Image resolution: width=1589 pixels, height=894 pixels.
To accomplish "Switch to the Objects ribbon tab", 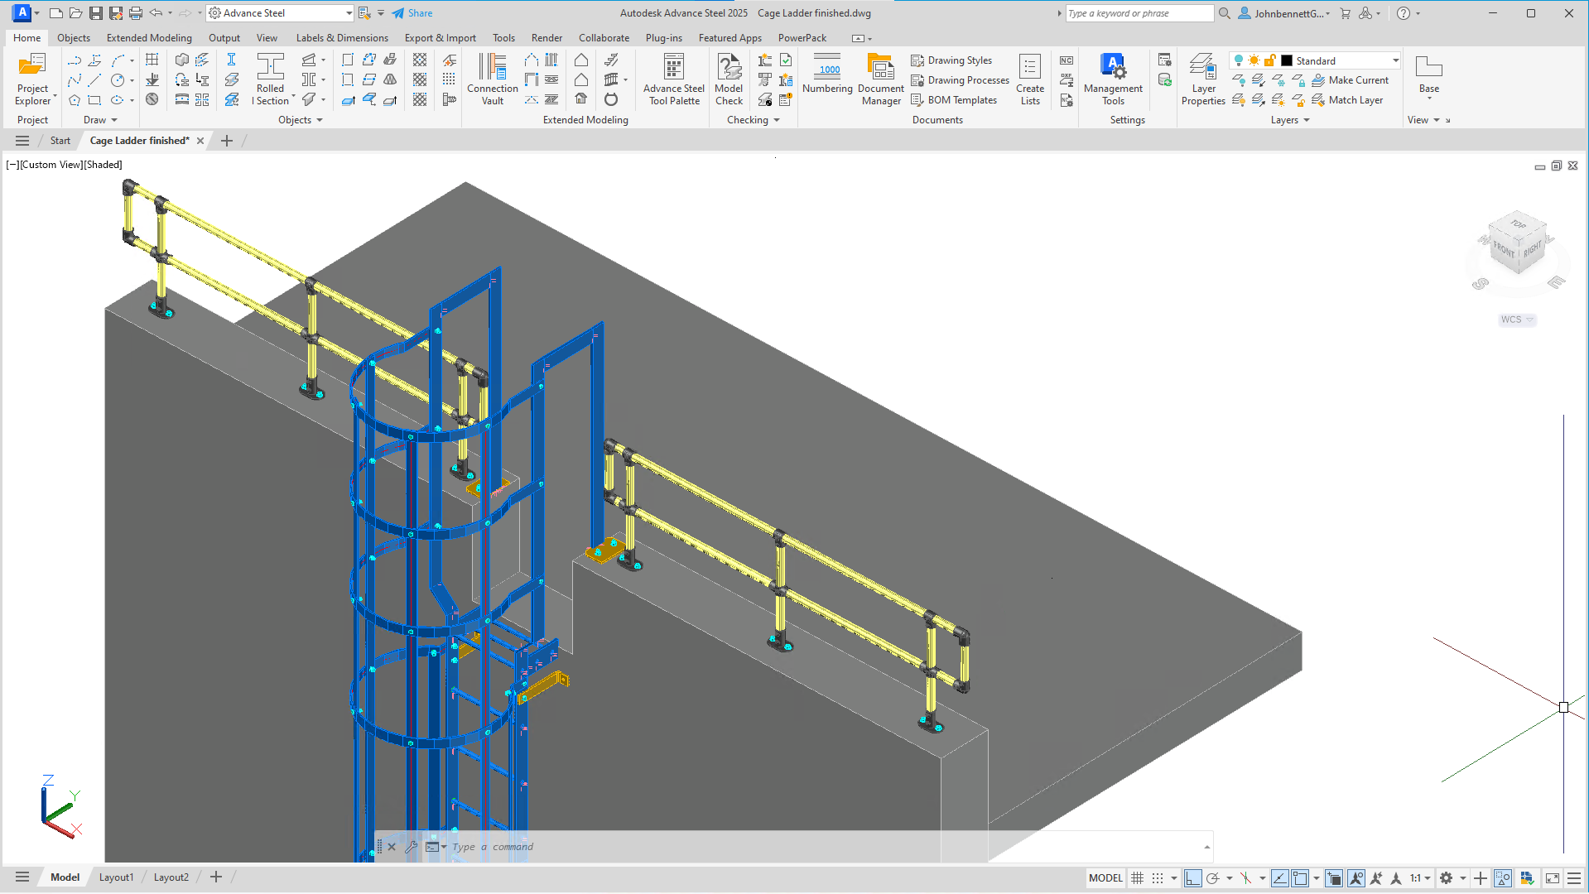I will click(74, 38).
